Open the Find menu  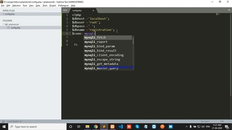click(x=25, y=6)
